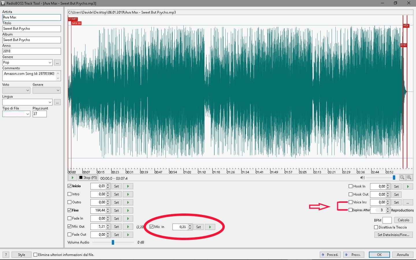
Task: Click the Titolo text field
Action: [31, 29]
